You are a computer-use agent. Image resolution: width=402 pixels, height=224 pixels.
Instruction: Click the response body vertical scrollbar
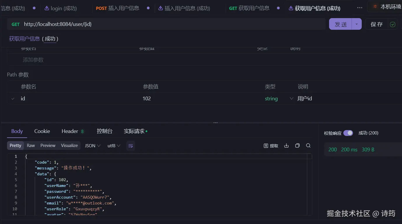[309, 184]
